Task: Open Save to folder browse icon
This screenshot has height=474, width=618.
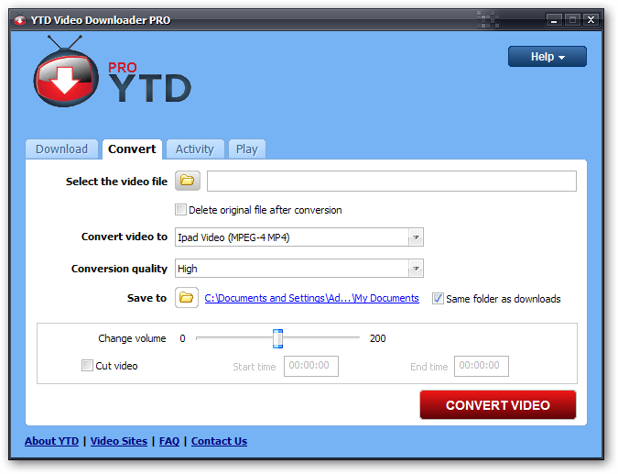Action: click(187, 298)
